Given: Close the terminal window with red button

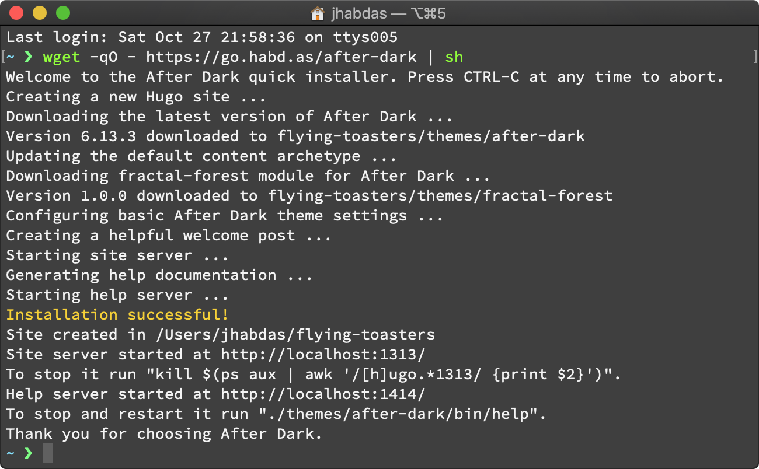Looking at the screenshot, I should click(x=16, y=13).
